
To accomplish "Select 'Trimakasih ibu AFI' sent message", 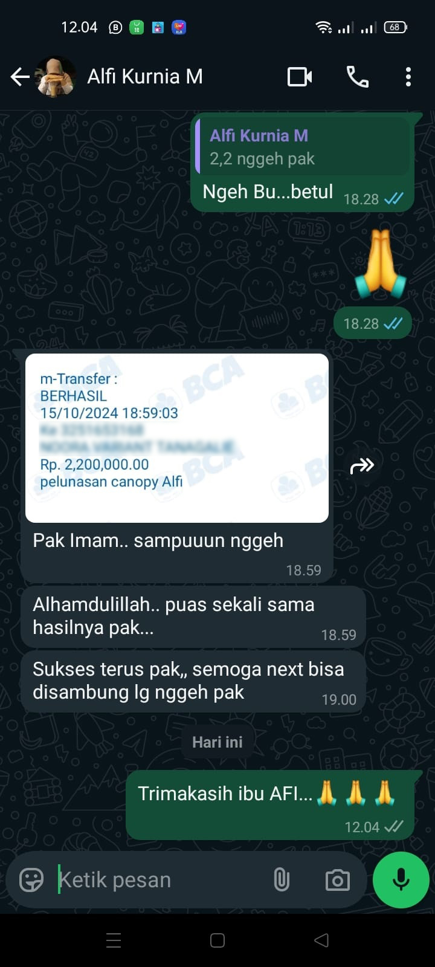I will tap(270, 805).
